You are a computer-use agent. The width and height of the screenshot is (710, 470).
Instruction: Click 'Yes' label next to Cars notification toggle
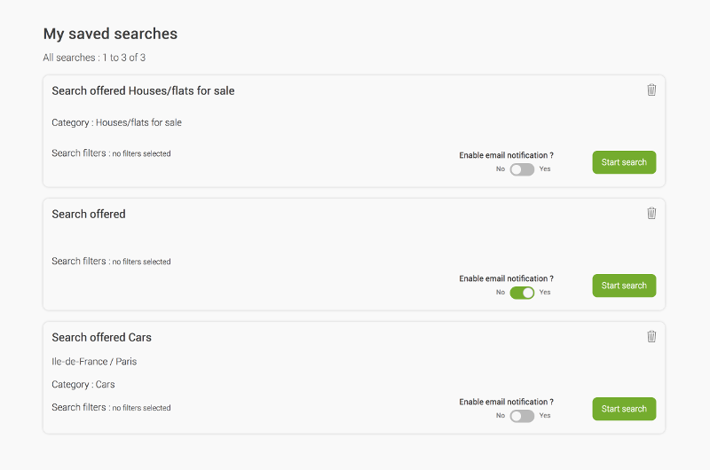[x=545, y=416]
